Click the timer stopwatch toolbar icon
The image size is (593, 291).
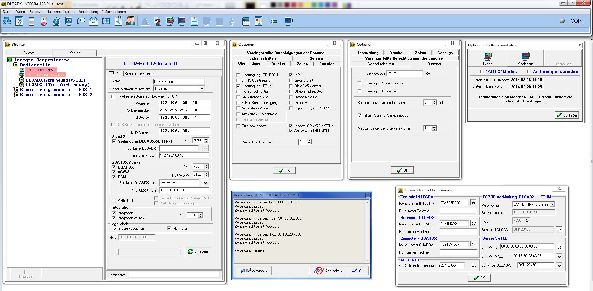(56, 21)
